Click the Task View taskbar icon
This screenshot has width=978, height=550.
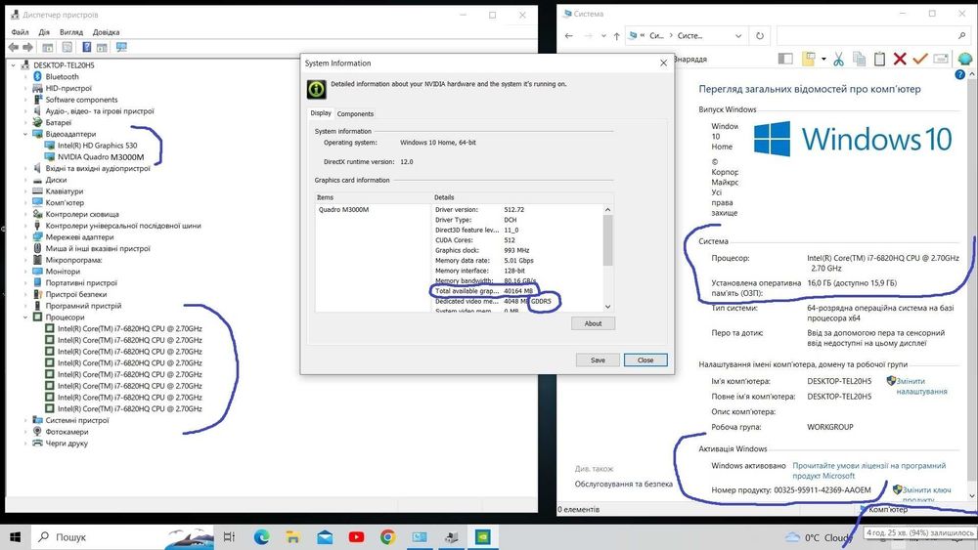coord(229,536)
